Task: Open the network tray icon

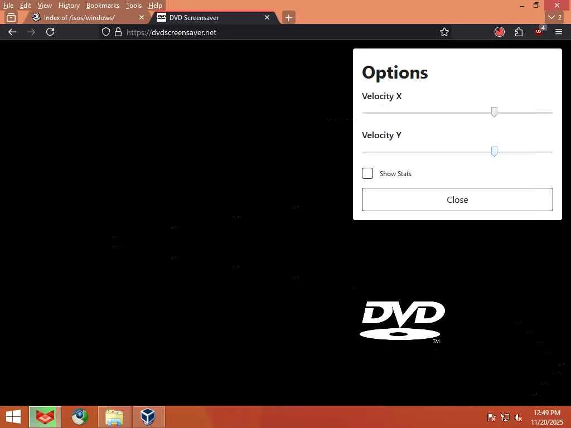Action: (505, 417)
